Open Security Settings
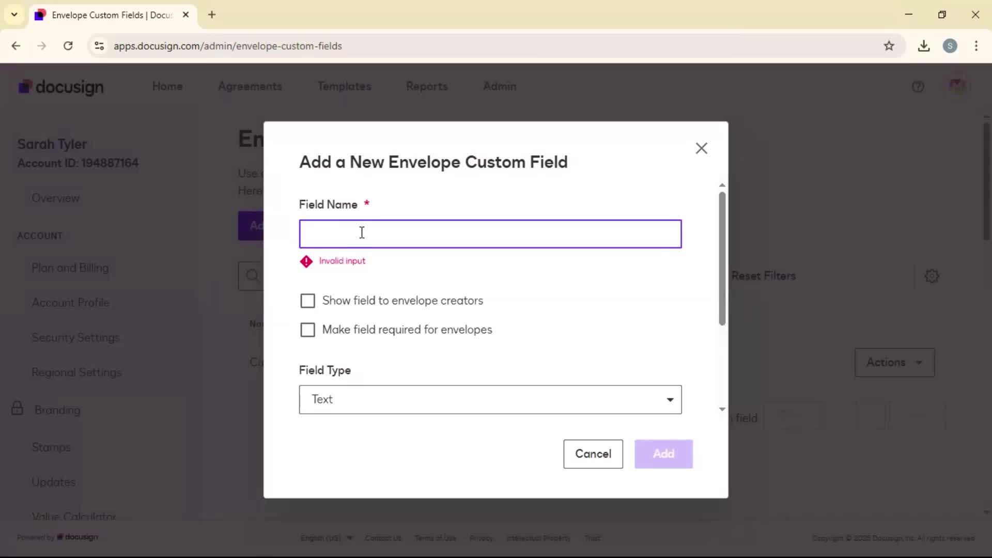 tap(75, 337)
